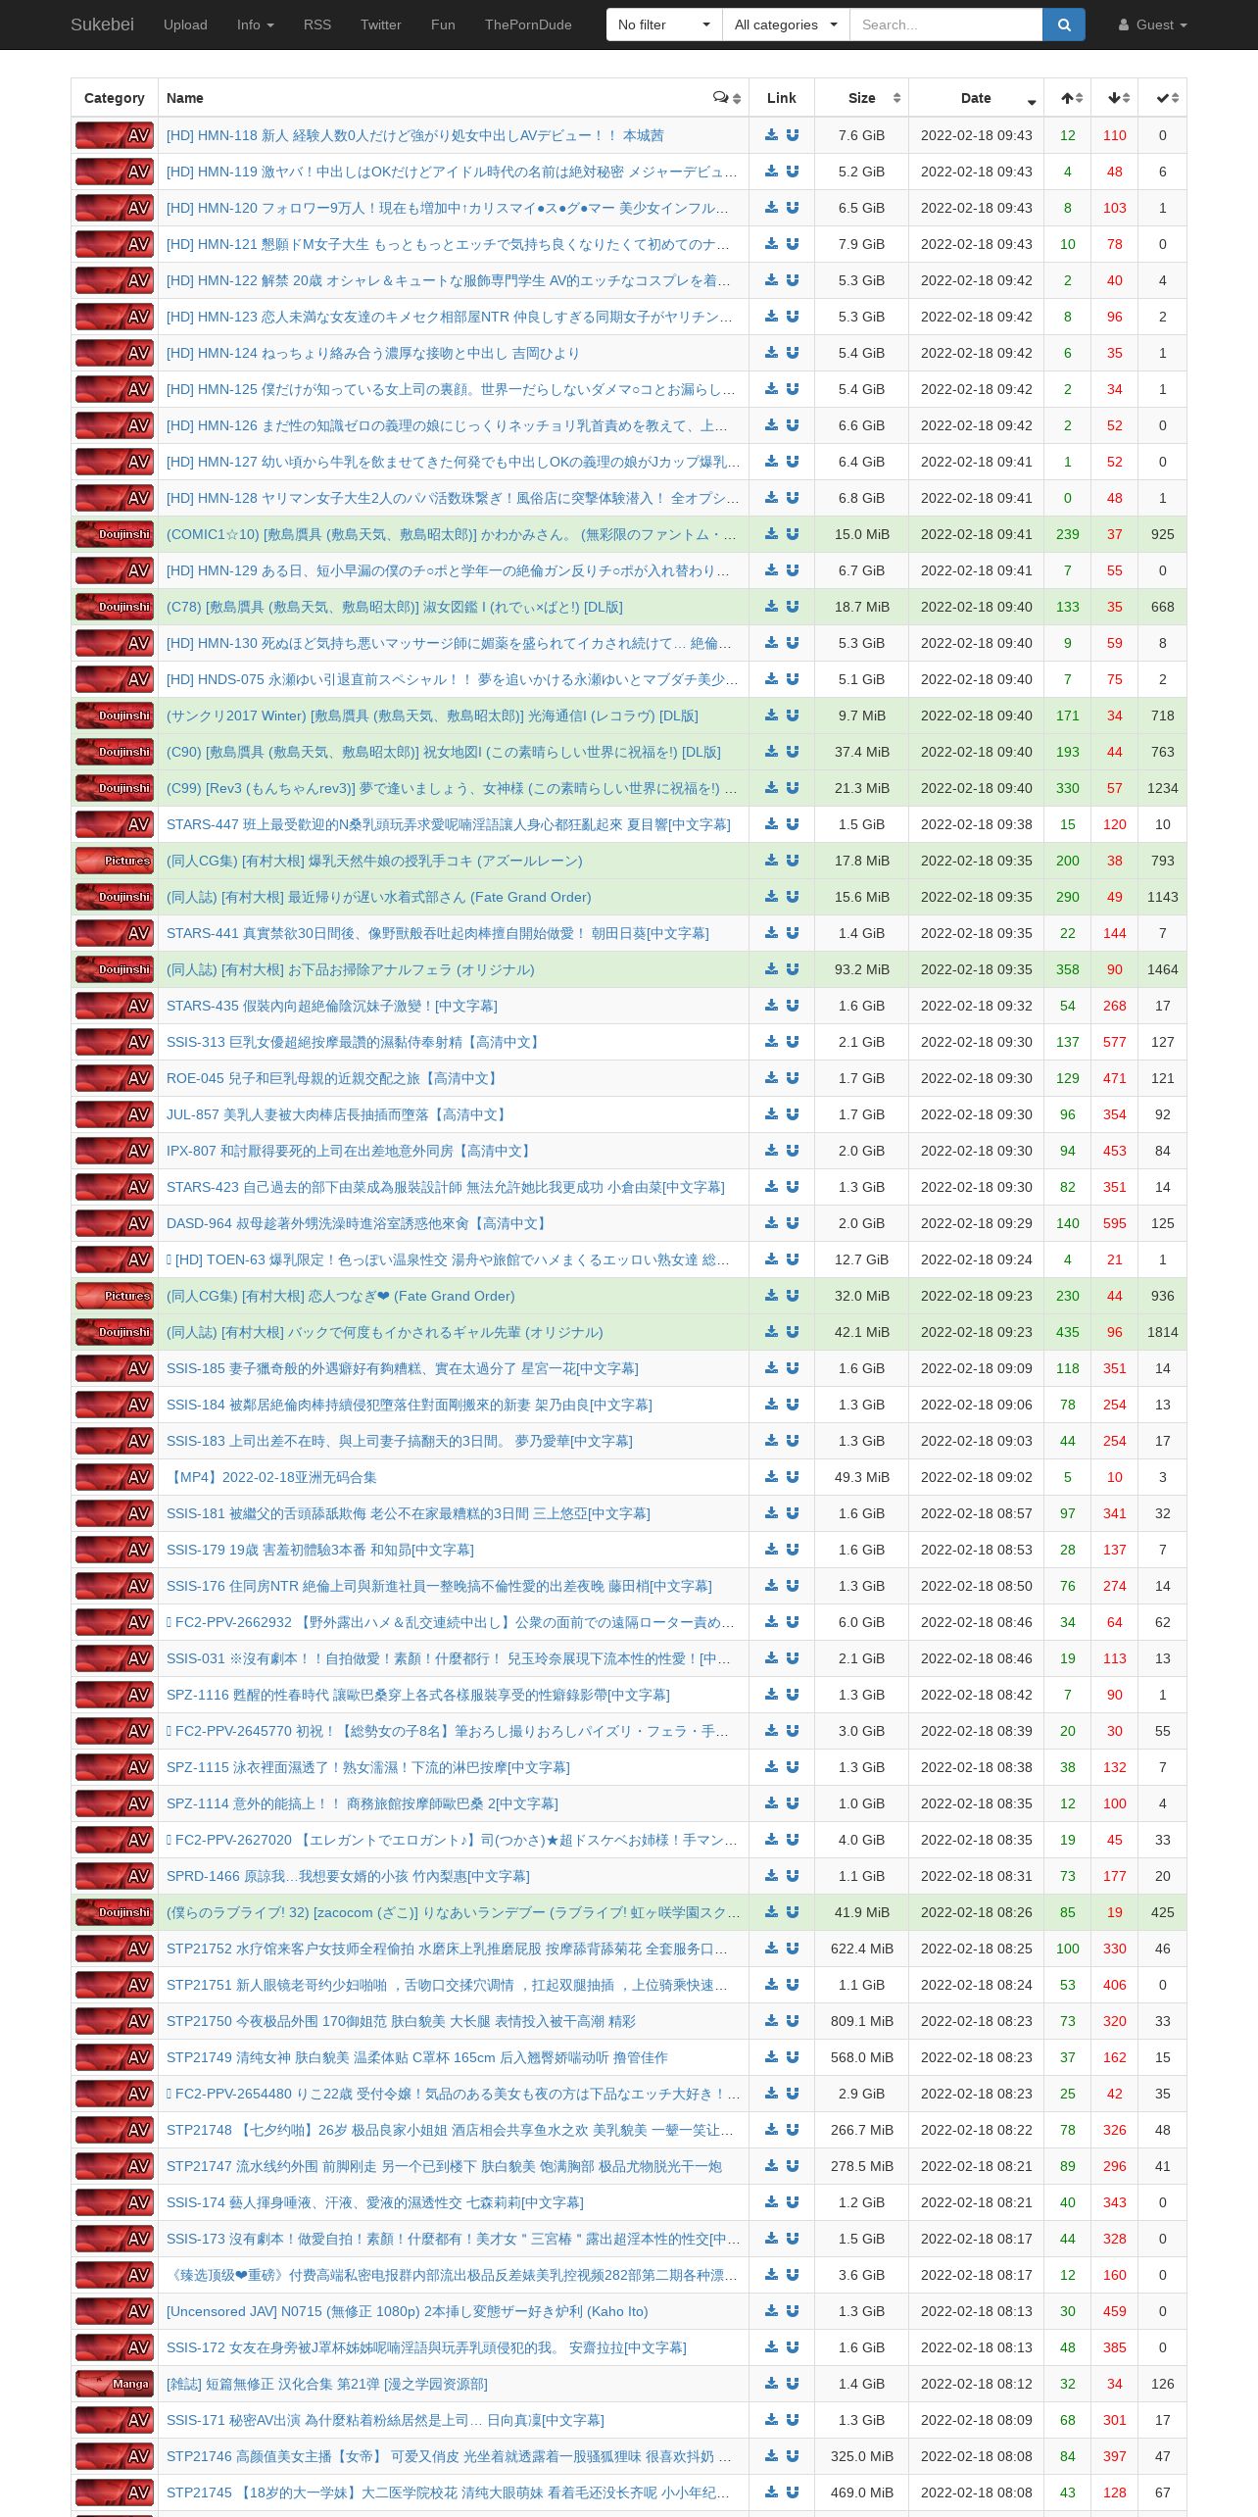The height and width of the screenshot is (2517, 1258).
Task: Open the SSIS-171 torrent title
Action: [x=385, y=2420]
